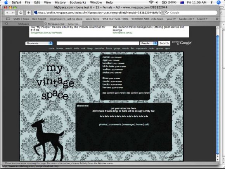Viewport: 225px width, 169px height.
Task: Expand the People search type dropdown
Action: [148, 43]
